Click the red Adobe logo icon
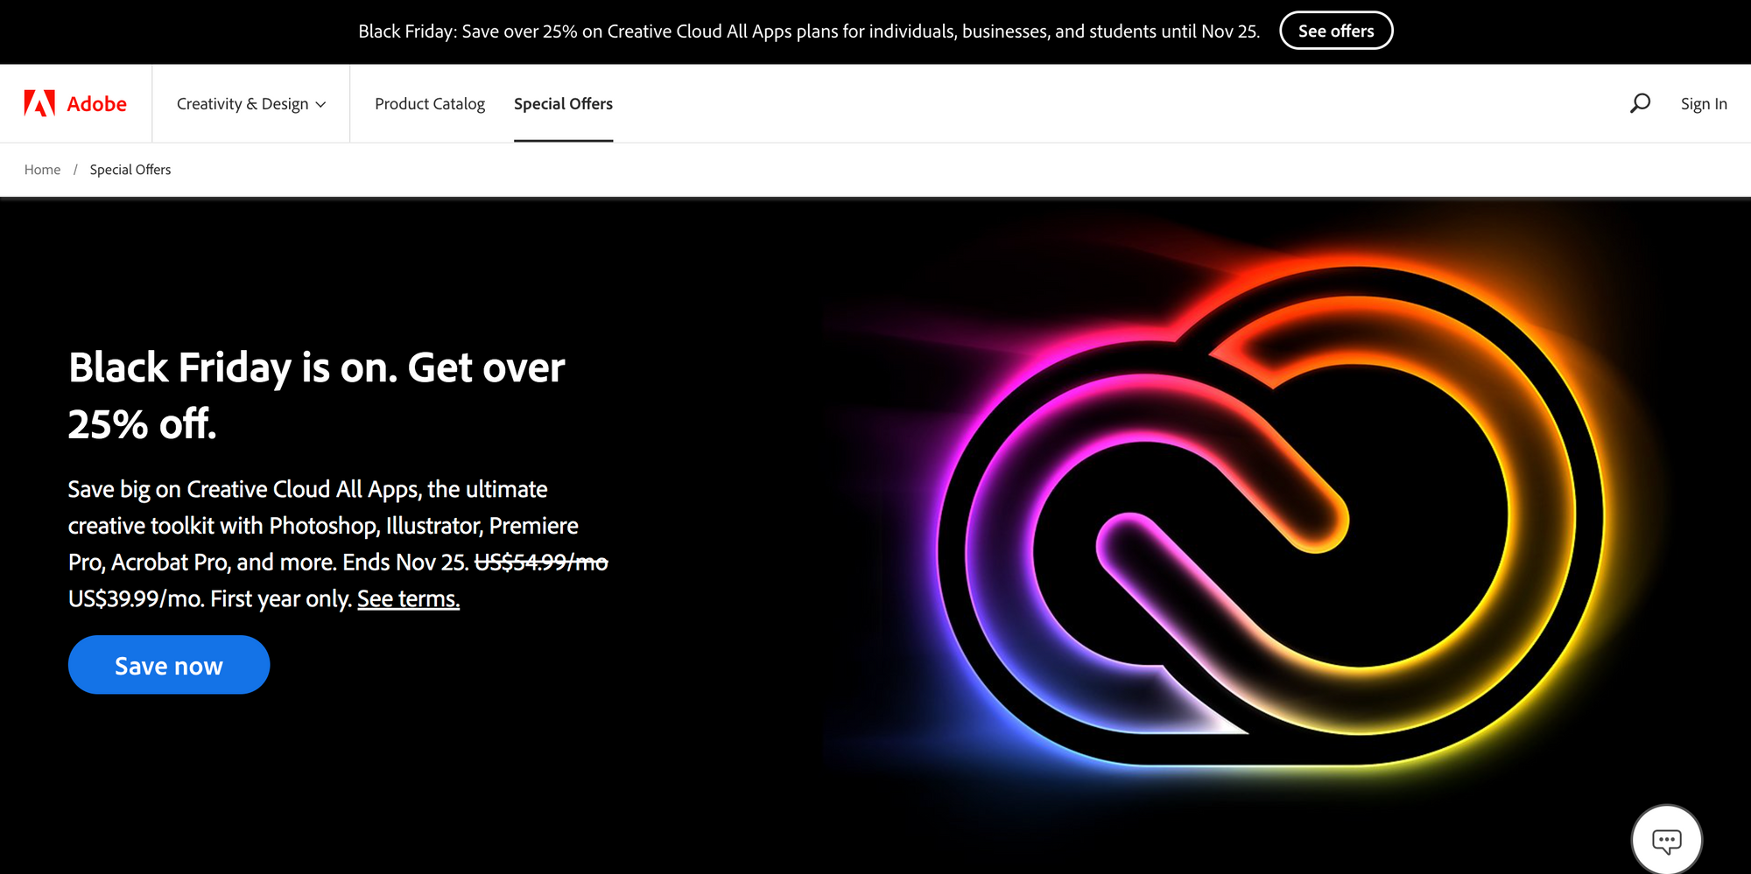1751x874 pixels. pos(39,103)
